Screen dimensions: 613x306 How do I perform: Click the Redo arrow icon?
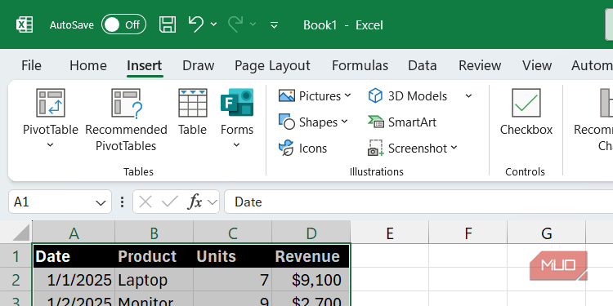[235, 24]
